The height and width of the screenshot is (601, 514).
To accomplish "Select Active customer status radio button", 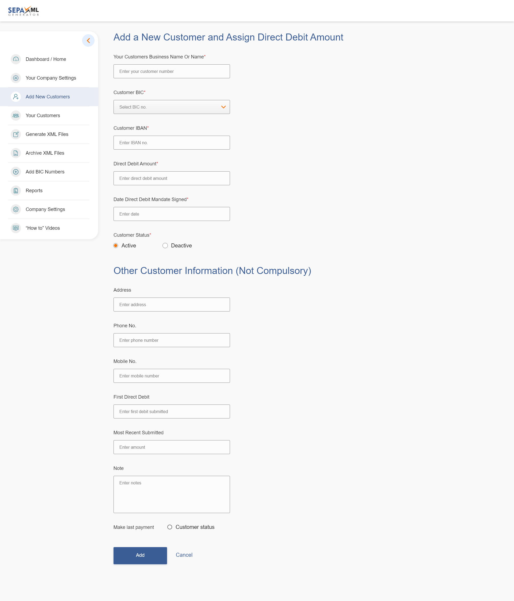I will point(116,246).
